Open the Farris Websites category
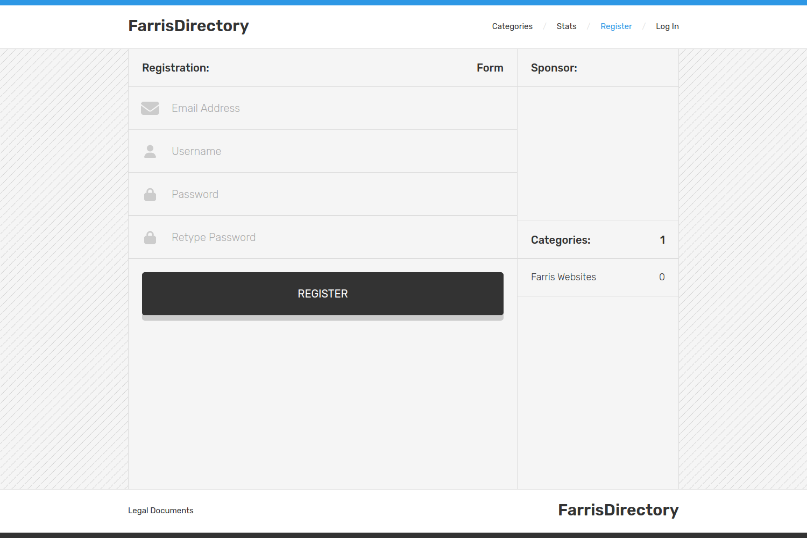This screenshot has height=538, width=807. coord(563,277)
